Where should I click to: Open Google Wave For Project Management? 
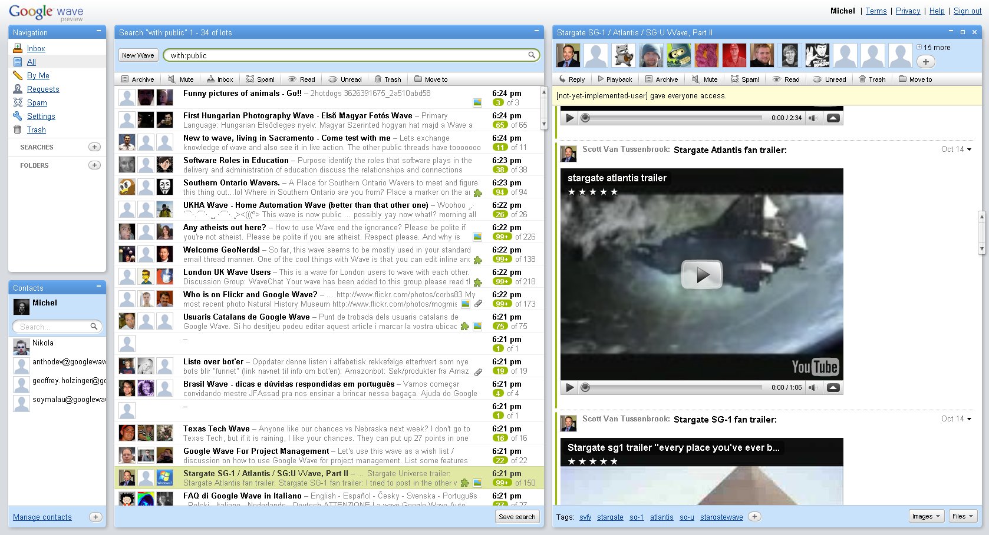pyautogui.click(x=328, y=456)
